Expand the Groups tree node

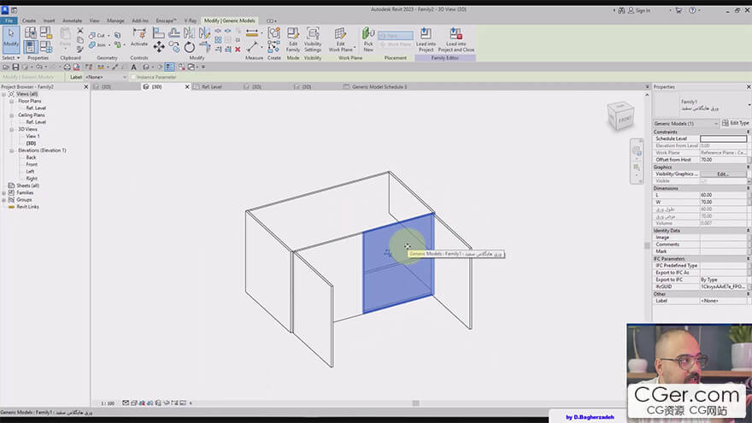click(3, 200)
